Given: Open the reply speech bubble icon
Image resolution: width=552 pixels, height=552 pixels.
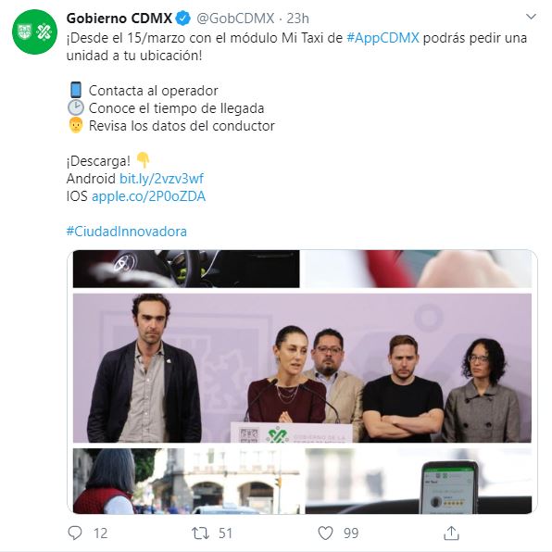Looking at the screenshot, I should 75,533.
